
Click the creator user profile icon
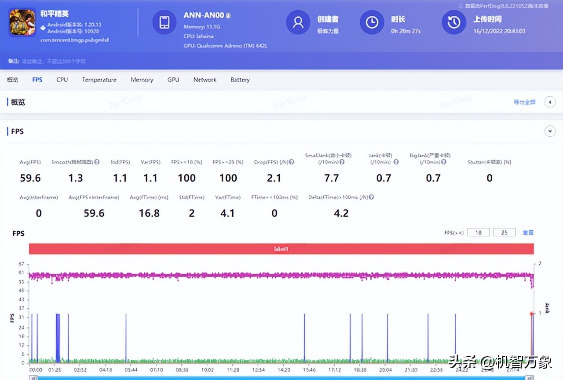pos(298,22)
